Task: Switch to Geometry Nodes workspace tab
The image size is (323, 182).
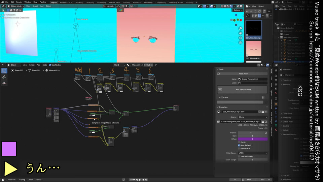Action: pos(176,2)
